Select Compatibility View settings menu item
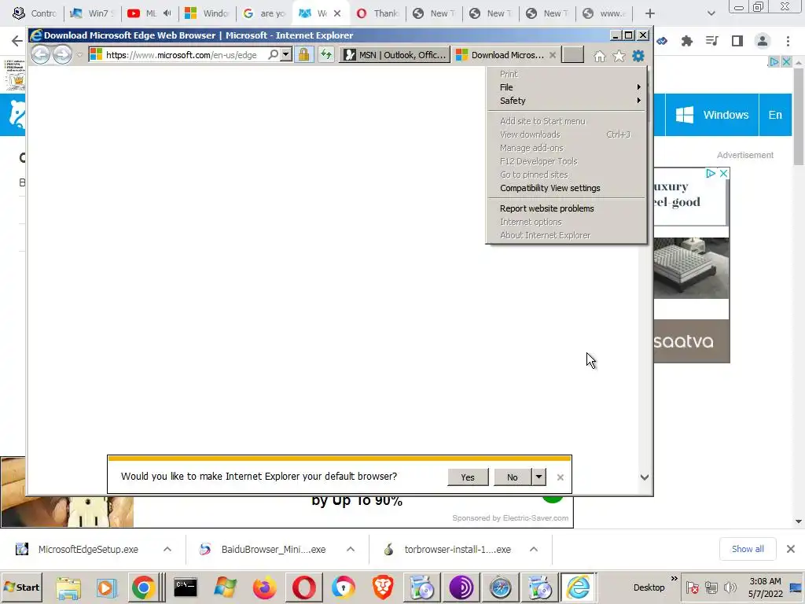 [566, 188]
